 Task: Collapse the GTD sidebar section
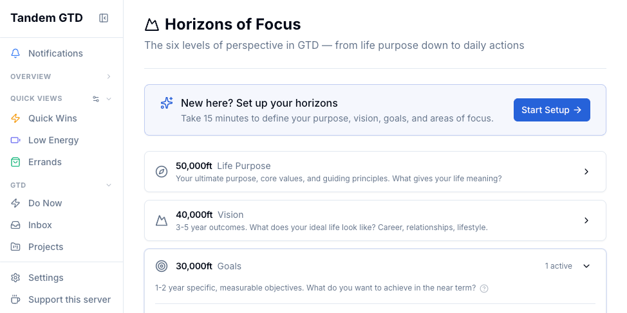point(109,185)
